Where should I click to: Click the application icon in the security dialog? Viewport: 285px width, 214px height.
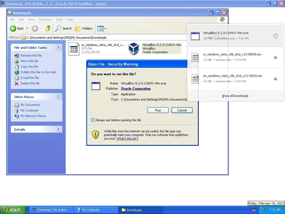96,86
